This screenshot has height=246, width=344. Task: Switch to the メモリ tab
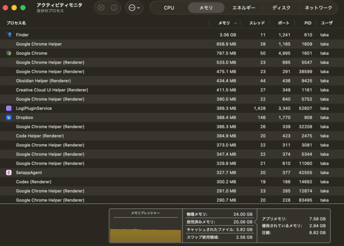click(206, 8)
